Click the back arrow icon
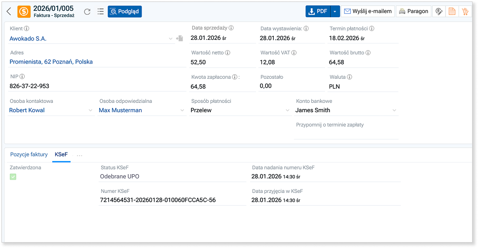 tap(9, 12)
